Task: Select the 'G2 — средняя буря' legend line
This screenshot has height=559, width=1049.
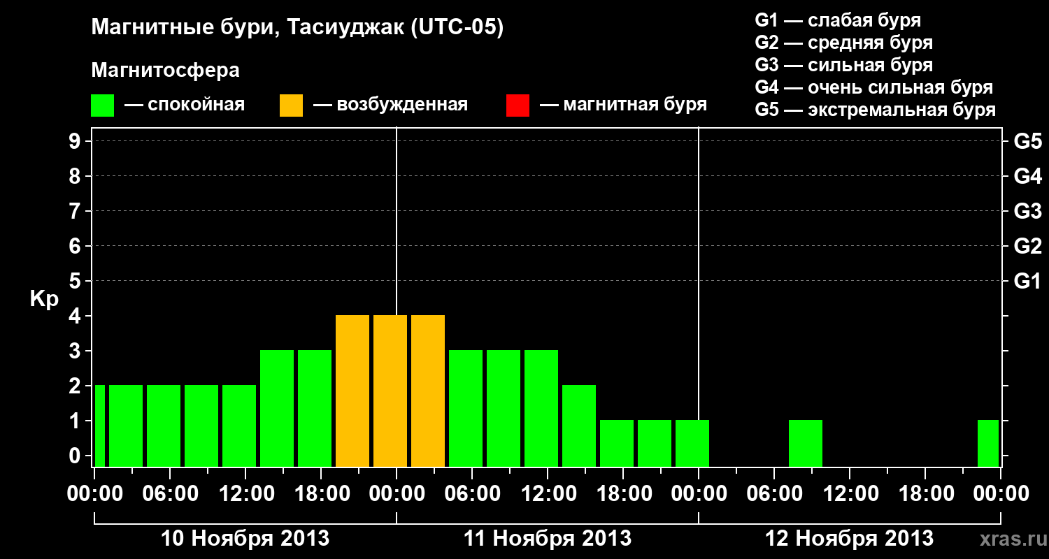Action: 844,43
